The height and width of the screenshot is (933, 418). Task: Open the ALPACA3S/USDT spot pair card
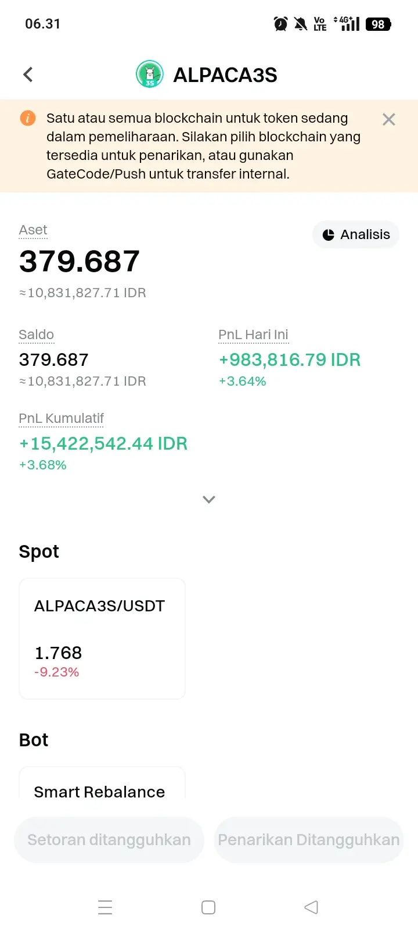click(102, 638)
